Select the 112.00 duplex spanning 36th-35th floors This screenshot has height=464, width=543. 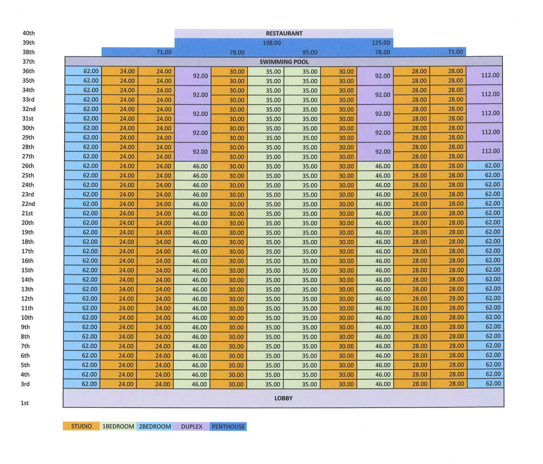[485, 76]
